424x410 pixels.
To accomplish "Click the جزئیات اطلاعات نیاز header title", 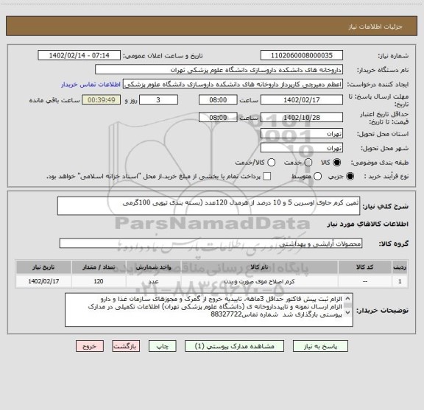I will tap(375, 26).
